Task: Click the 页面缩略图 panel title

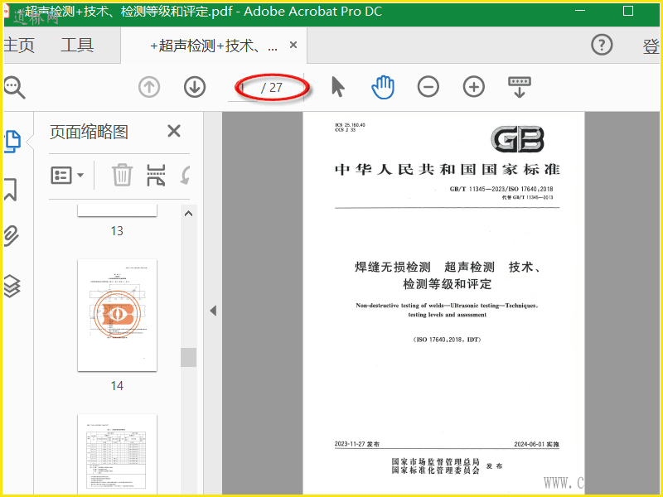Action: pos(89,132)
